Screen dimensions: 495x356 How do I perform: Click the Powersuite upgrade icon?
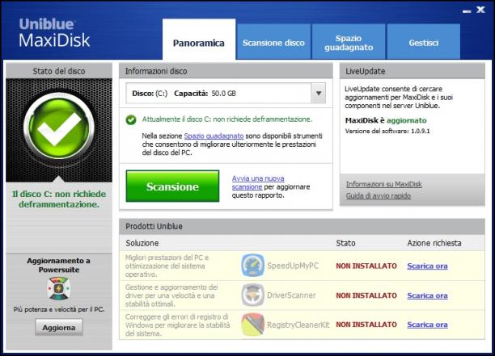pyautogui.click(x=59, y=288)
